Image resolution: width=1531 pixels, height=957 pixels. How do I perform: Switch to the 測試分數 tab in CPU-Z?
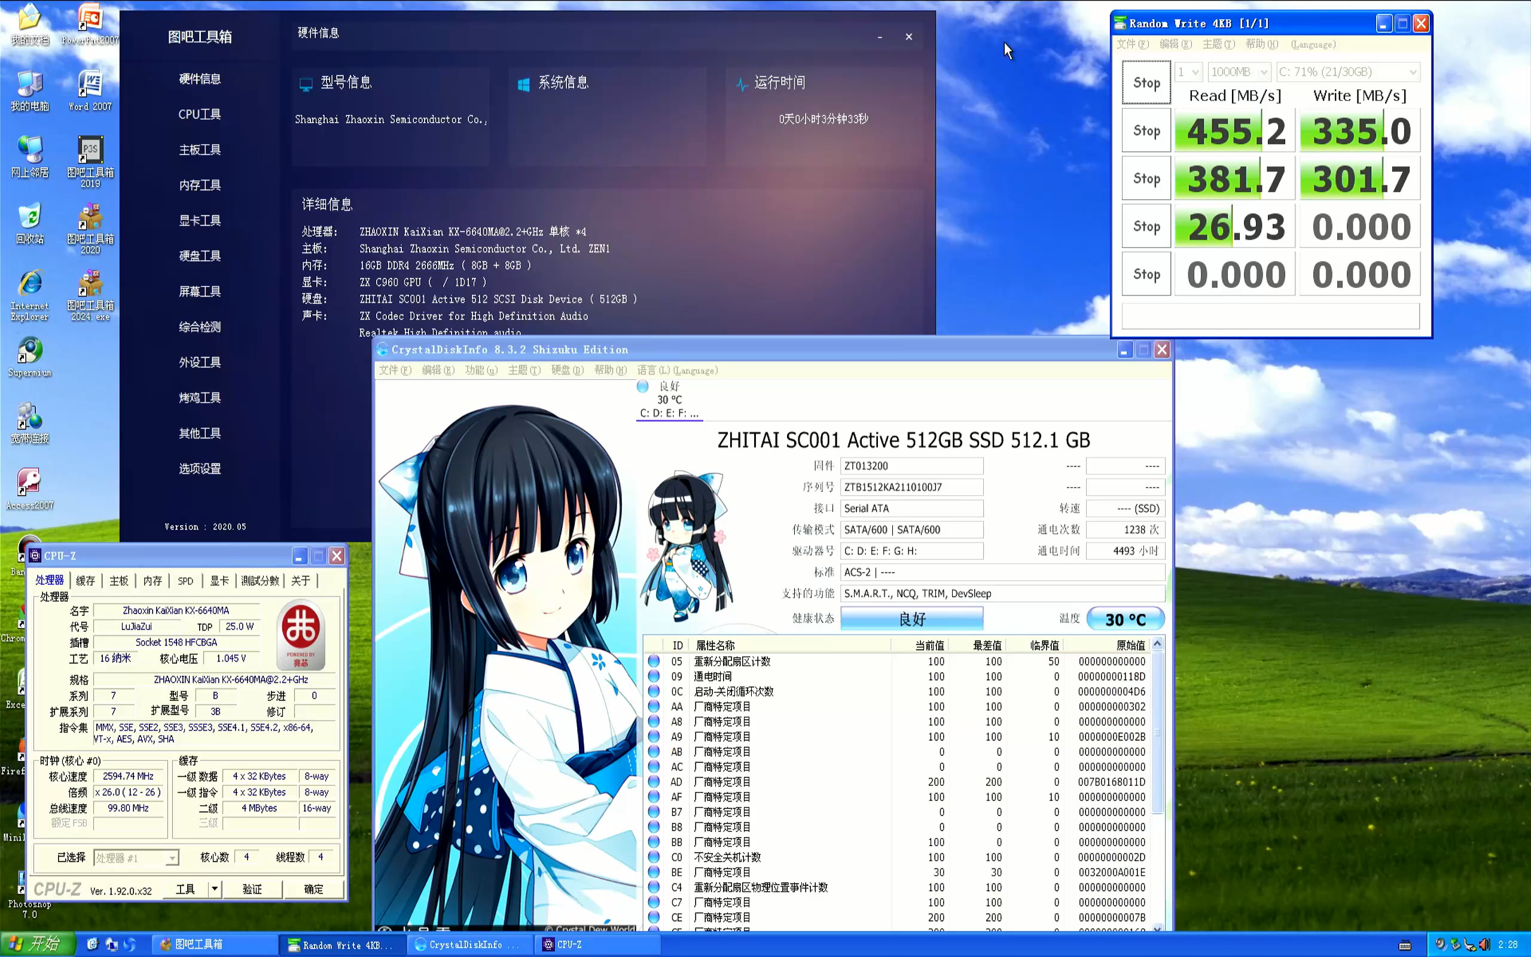pyautogui.click(x=260, y=580)
